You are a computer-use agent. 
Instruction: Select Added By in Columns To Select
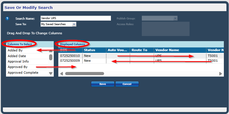[x=27, y=50]
